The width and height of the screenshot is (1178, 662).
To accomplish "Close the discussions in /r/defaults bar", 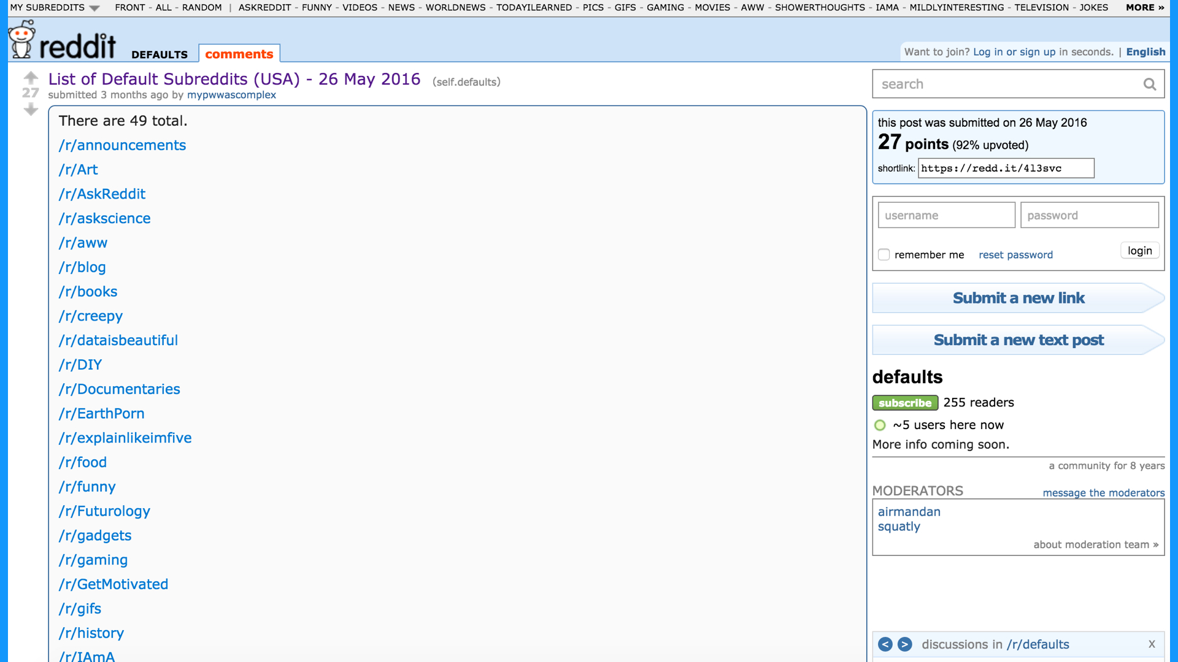I will click(1152, 644).
